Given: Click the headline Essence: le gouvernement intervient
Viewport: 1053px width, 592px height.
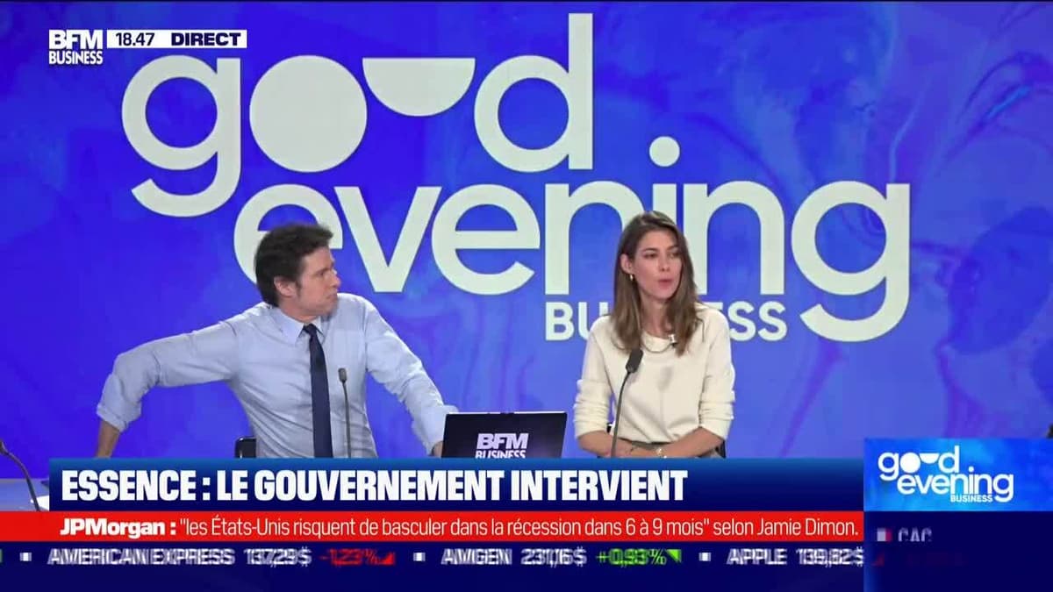Looking at the screenshot, I should [x=374, y=485].
